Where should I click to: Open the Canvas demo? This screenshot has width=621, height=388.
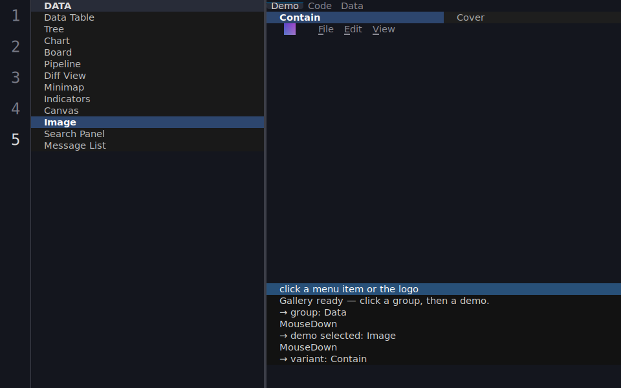pos(147,111)
